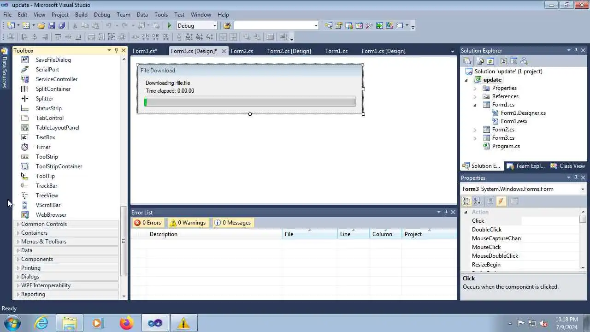Select the progress bar on the File Download form
Image resolution: width=590 pixels, height=332 pixels.
coord(250,102)
